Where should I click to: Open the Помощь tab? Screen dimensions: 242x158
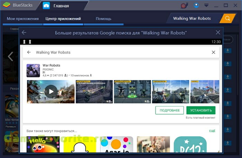point(104,19)
